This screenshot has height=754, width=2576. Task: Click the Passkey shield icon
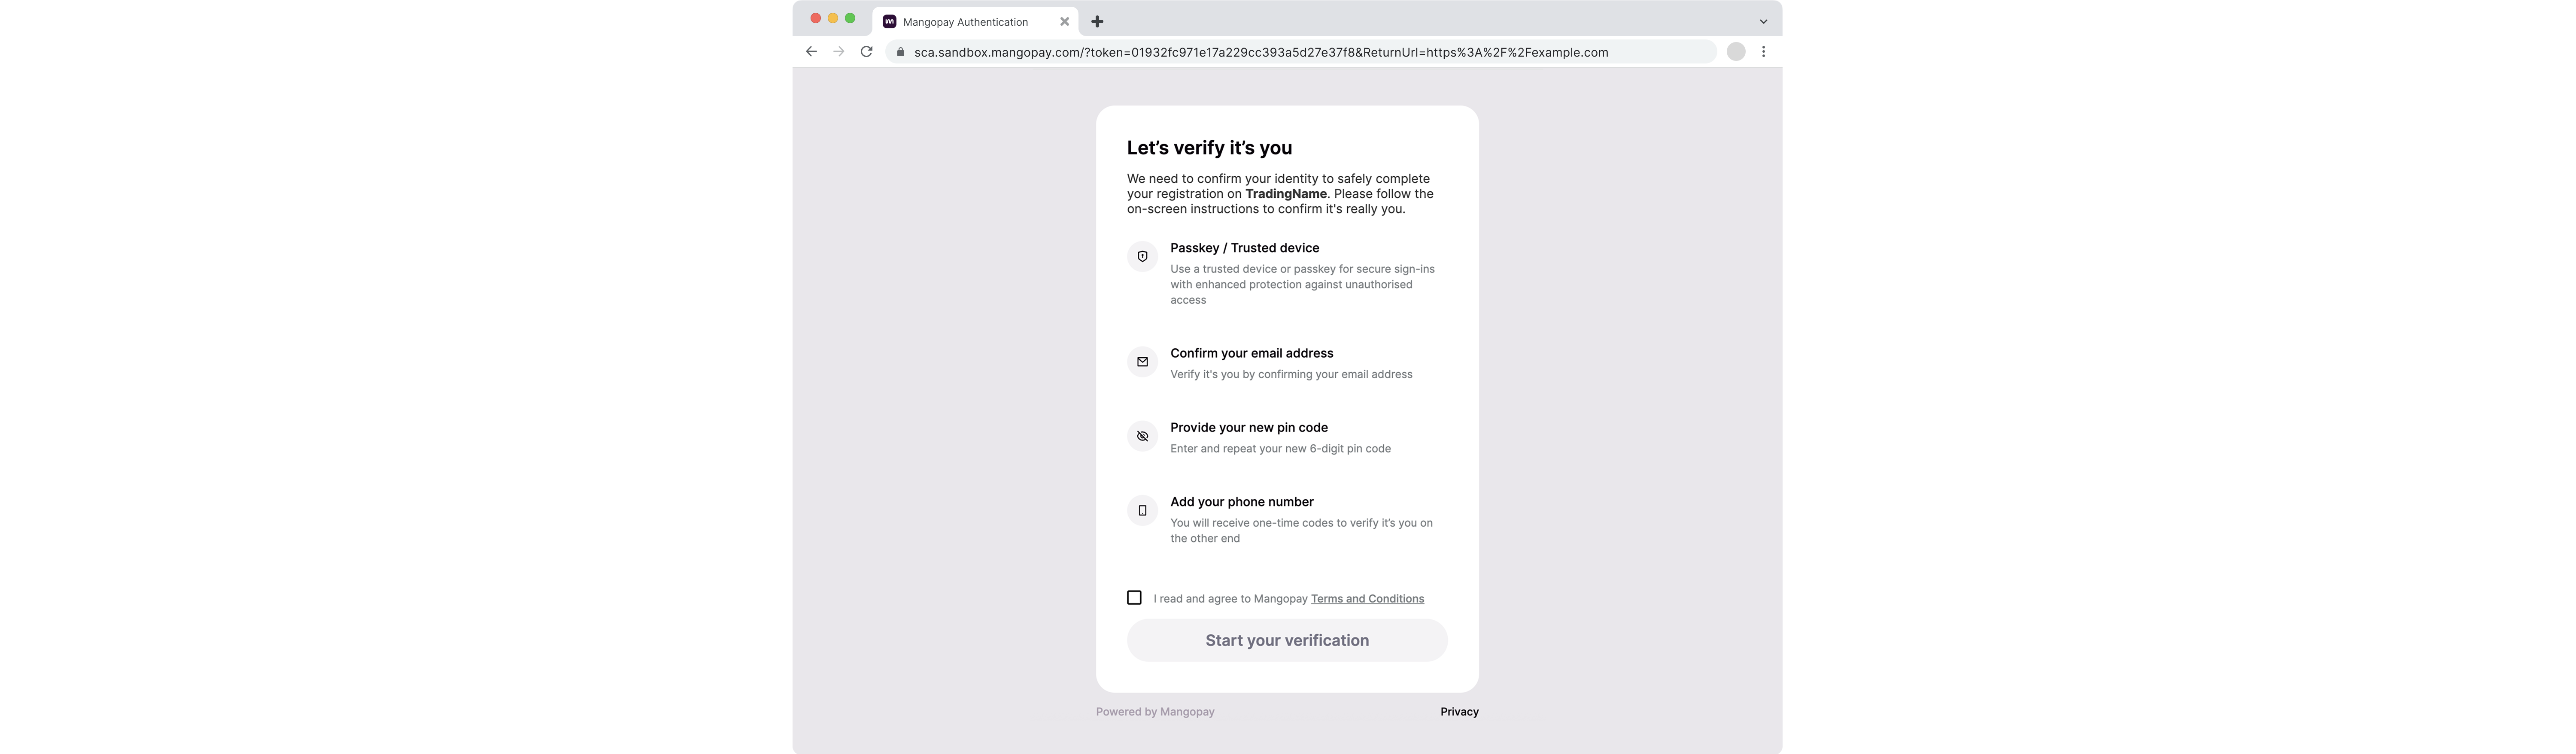[1142, 256]
